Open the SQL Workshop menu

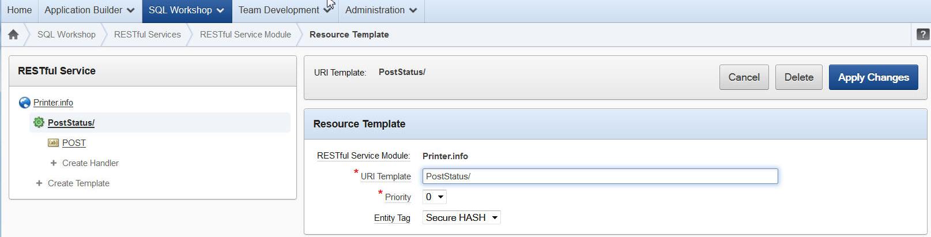point(186,10)
